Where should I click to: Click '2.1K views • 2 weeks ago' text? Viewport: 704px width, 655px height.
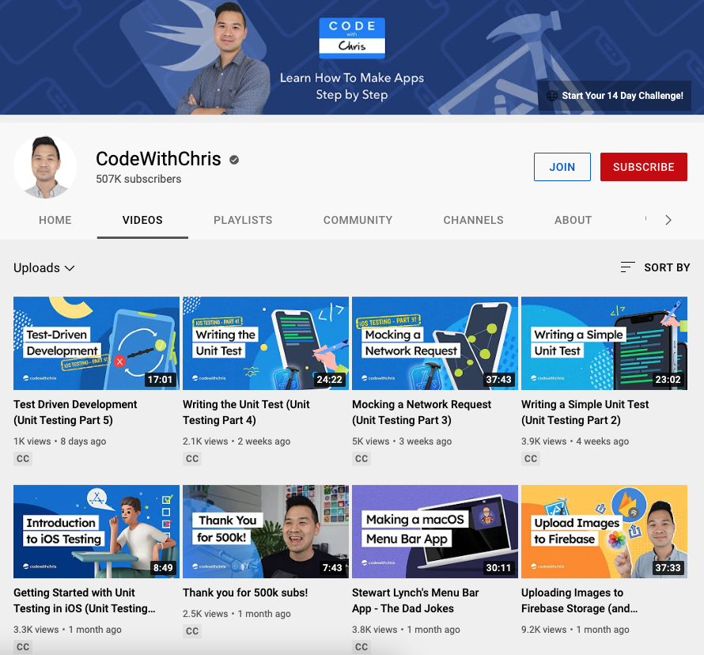(237, 441)
